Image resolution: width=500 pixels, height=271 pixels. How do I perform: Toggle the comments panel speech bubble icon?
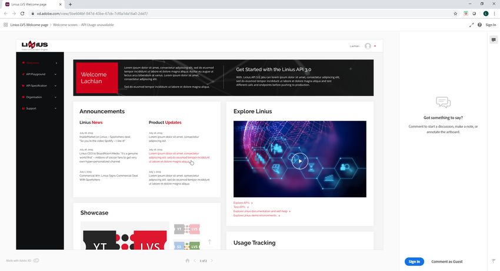(494, 39)
